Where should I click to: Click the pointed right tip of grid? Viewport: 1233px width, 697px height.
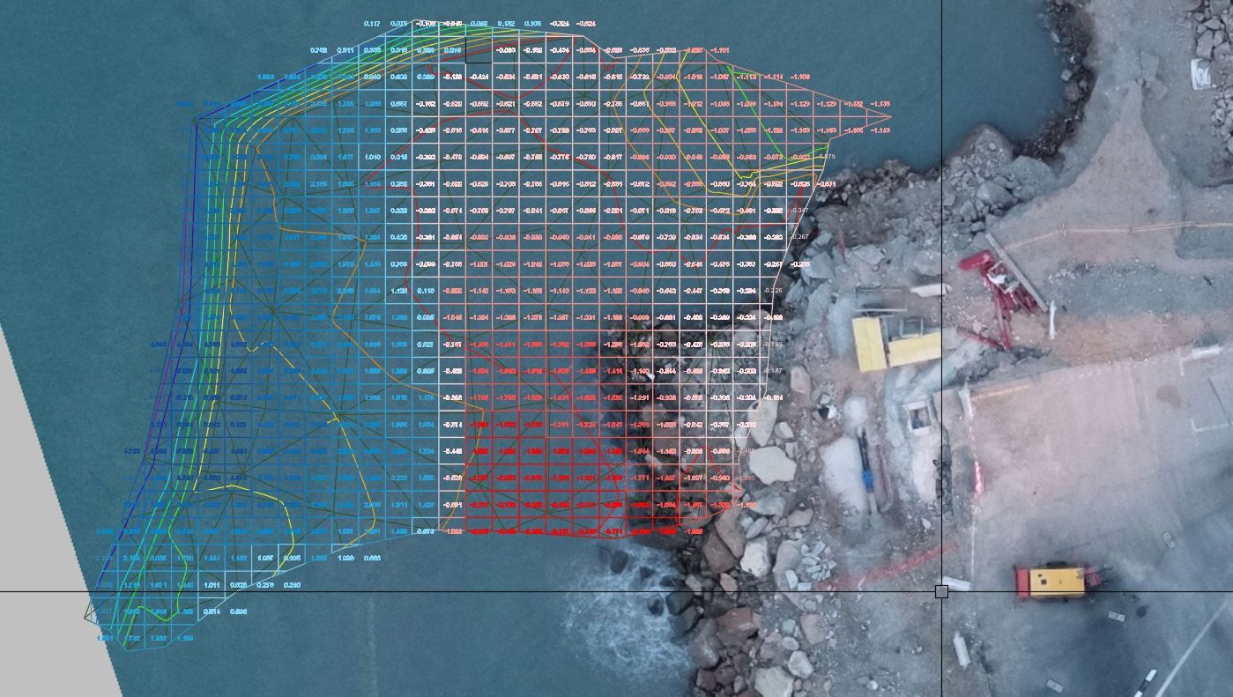click(889, 117)
